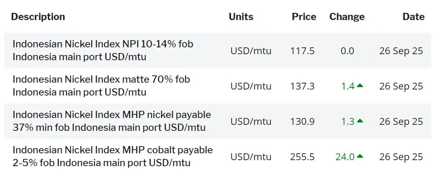Click green up arrow beside 24.0 change
Image resolution: width=434 pixels, height=179 pixels.
(x=360, y=156)
